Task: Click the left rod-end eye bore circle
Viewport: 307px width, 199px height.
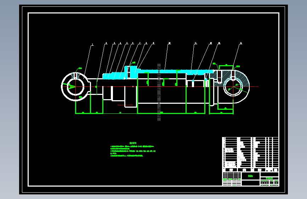Action: click(75, 86)
